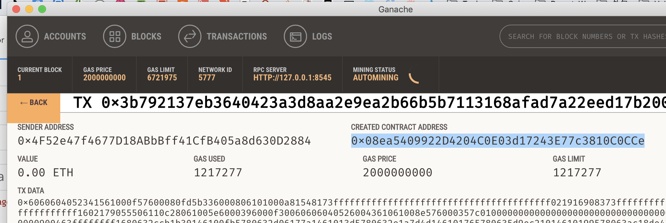Image resolution: width=666 pixels, height=223 pixels.
Task: Click the network ID value 5777
Action: point(207,78)
